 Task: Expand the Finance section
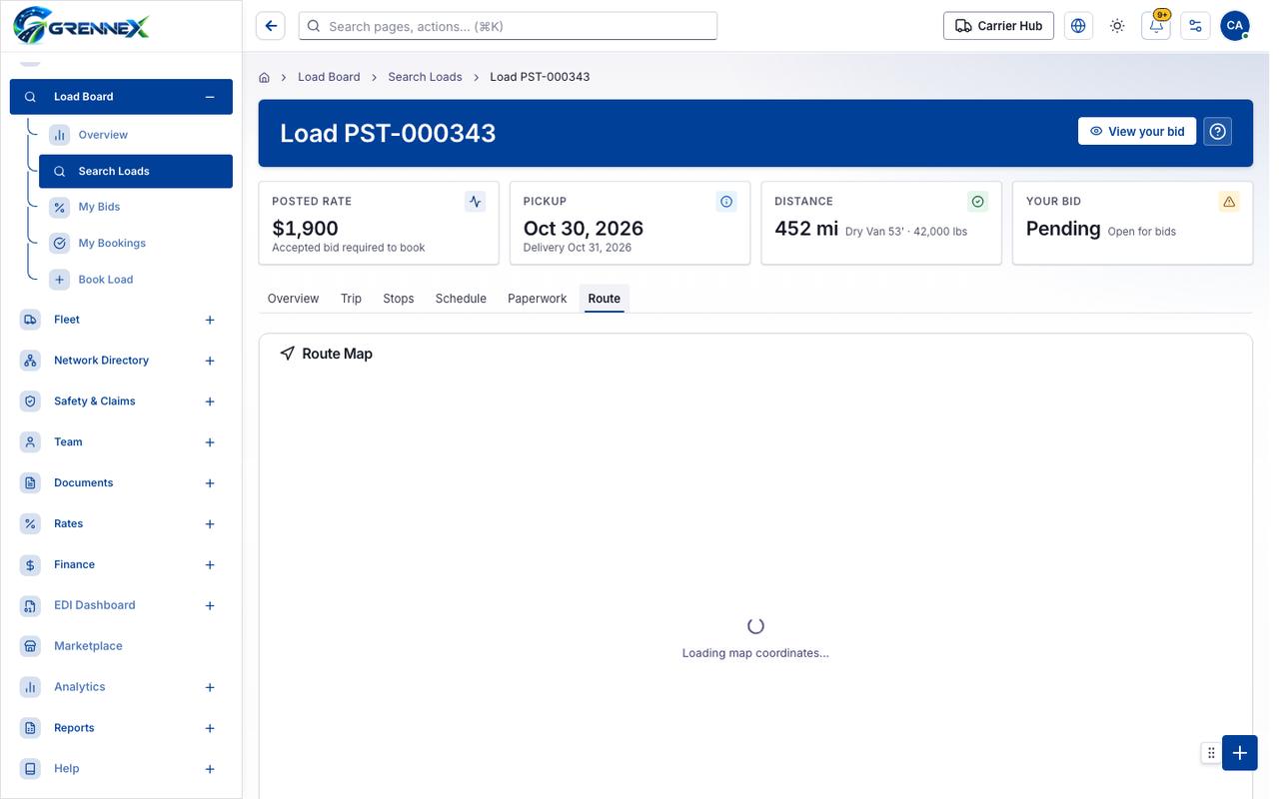(x=210, y=565)
